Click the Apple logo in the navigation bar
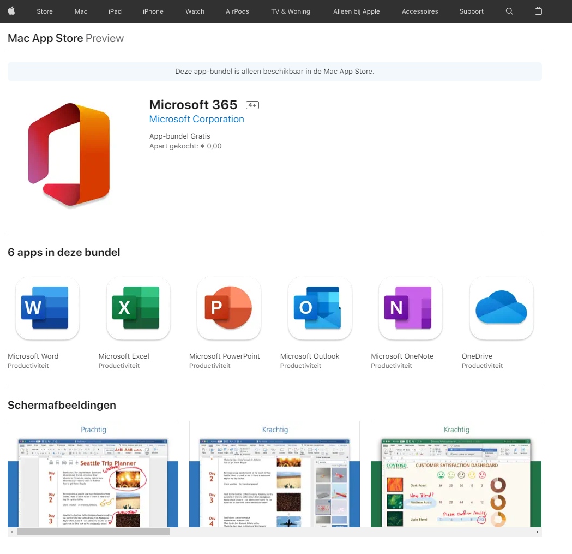This screenshot has height=554, width=572. pos(11,11)
